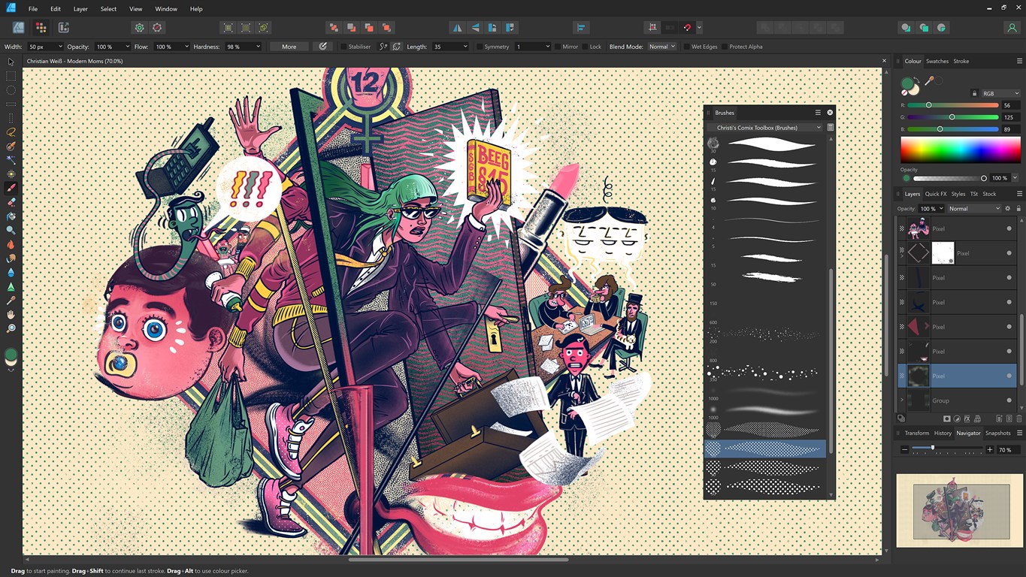Open the Layer menu
Viewport: 1026px width, 577px height.
point(80,9)
